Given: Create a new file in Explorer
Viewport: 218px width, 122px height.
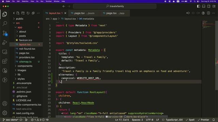Looking at the screenshot, I should (x=18, y=13).
